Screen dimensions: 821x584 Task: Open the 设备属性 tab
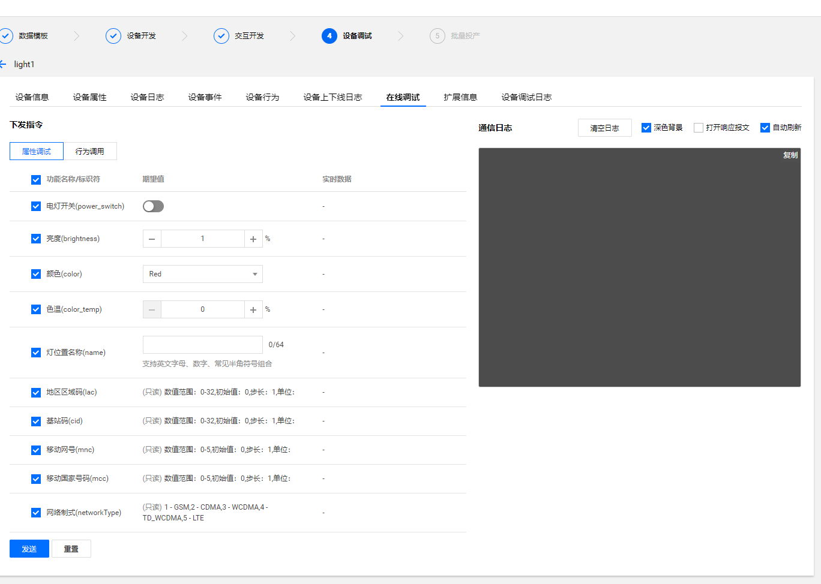point(89,97)
